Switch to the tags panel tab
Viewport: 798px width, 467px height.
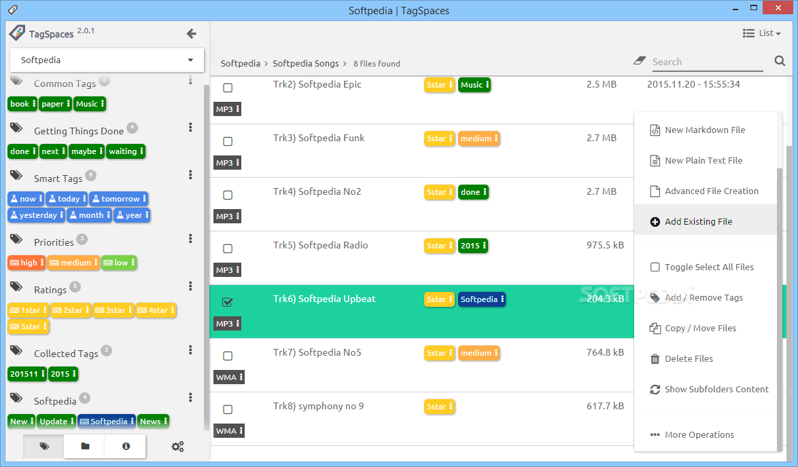pos(44,446)
